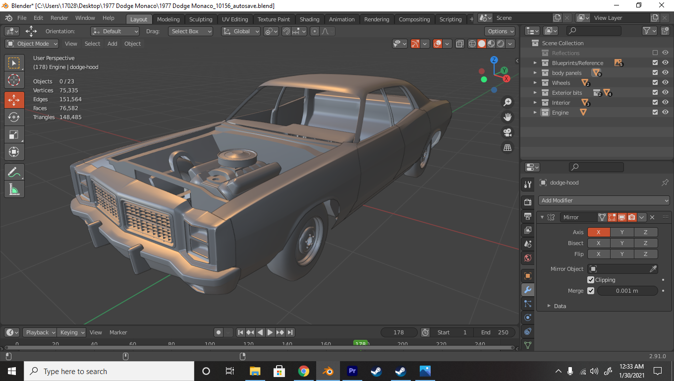Toggle camera view icon

click(507, 132)
